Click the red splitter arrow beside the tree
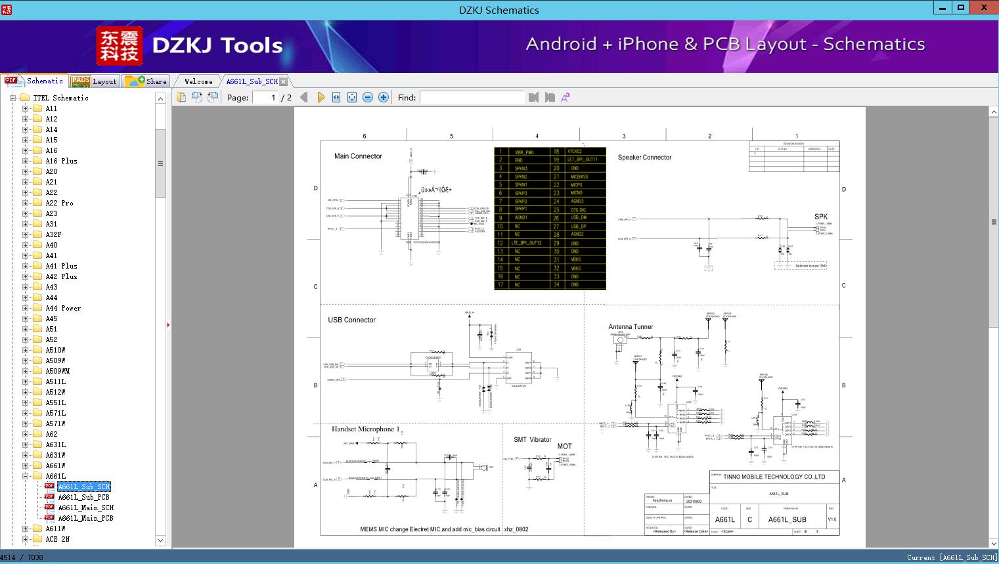999x564 pixels. [168, 325]
